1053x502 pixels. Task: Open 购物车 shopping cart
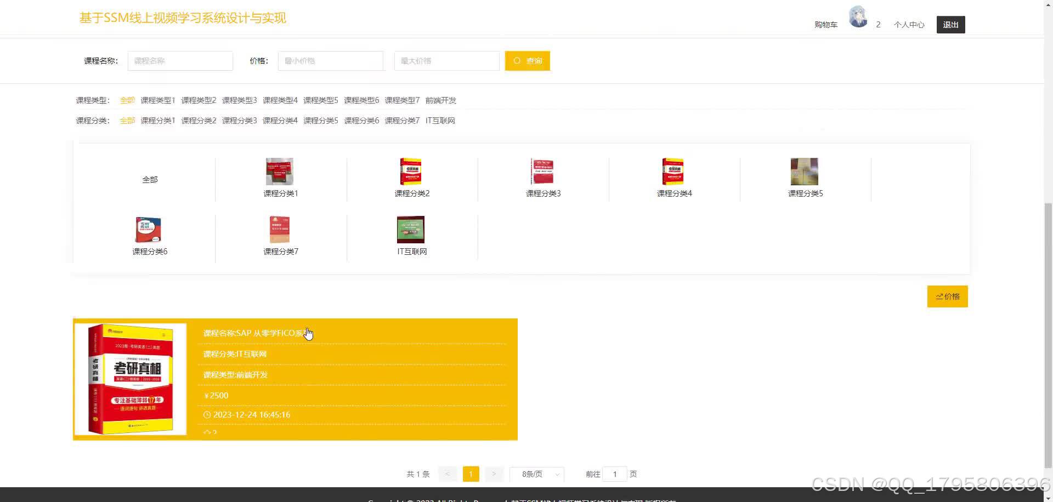826,25
